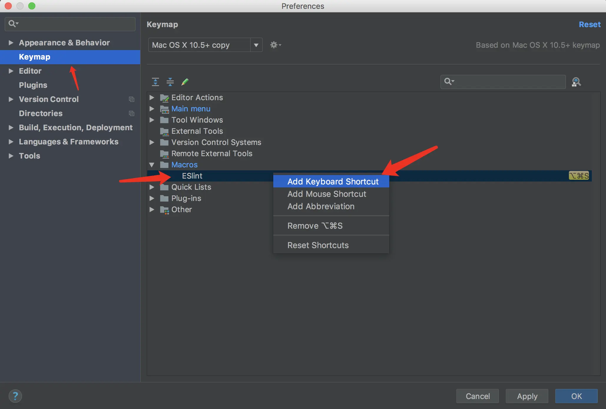Click project-level icon beside Version Control
The image size is (606, 409).
pos(131,99)
